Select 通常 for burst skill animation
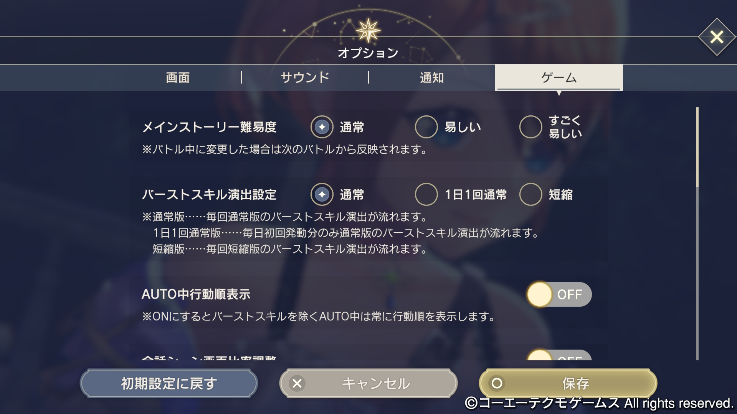This screenshot has width=737, height=414. [x=322, y=194]
